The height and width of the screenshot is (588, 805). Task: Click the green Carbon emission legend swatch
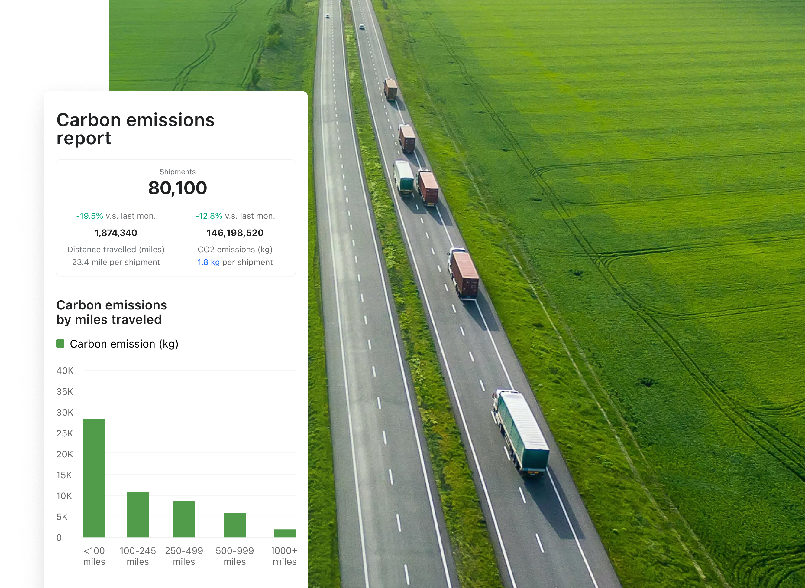click(60, 344)
